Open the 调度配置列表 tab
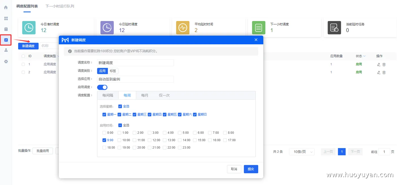Screen dimensions: 397x185 27,6
